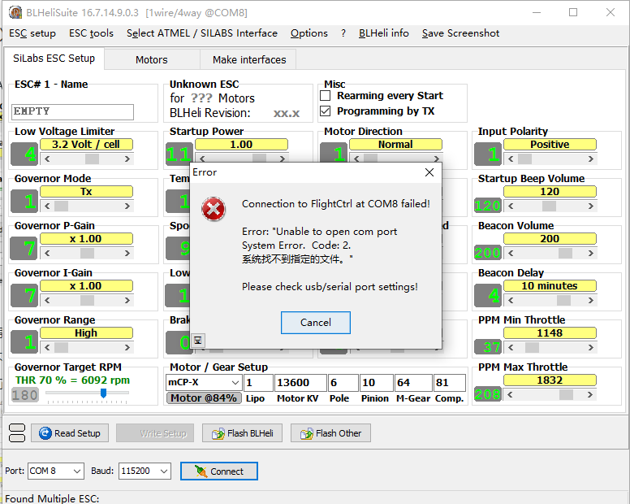
Task: Click the Motor @84% button
Action: 204,398
